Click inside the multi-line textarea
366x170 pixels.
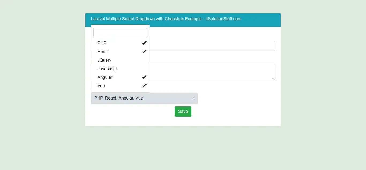[x=212, y=72]
